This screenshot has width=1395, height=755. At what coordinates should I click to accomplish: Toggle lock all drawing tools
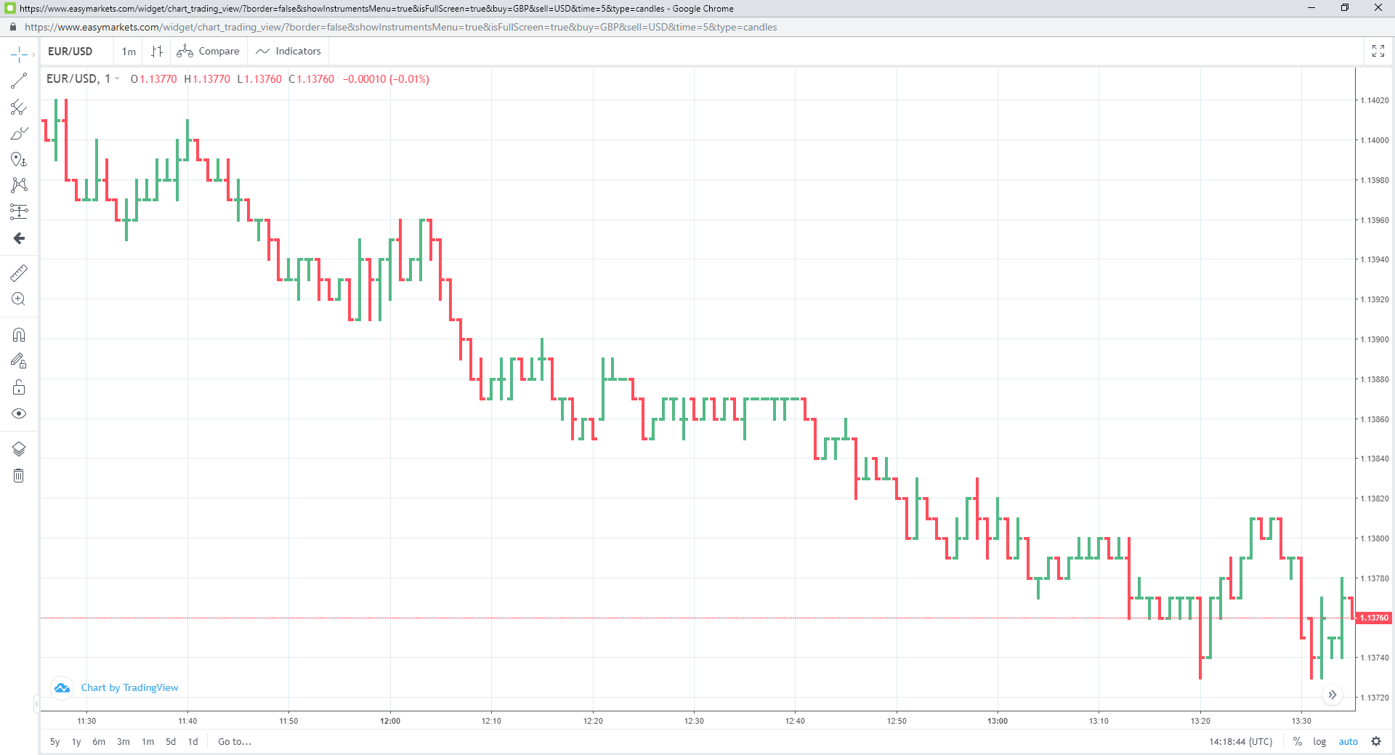click(x=19, y=387)
